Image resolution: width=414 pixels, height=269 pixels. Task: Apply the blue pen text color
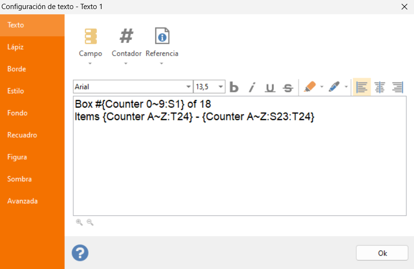tap(334, 87)
